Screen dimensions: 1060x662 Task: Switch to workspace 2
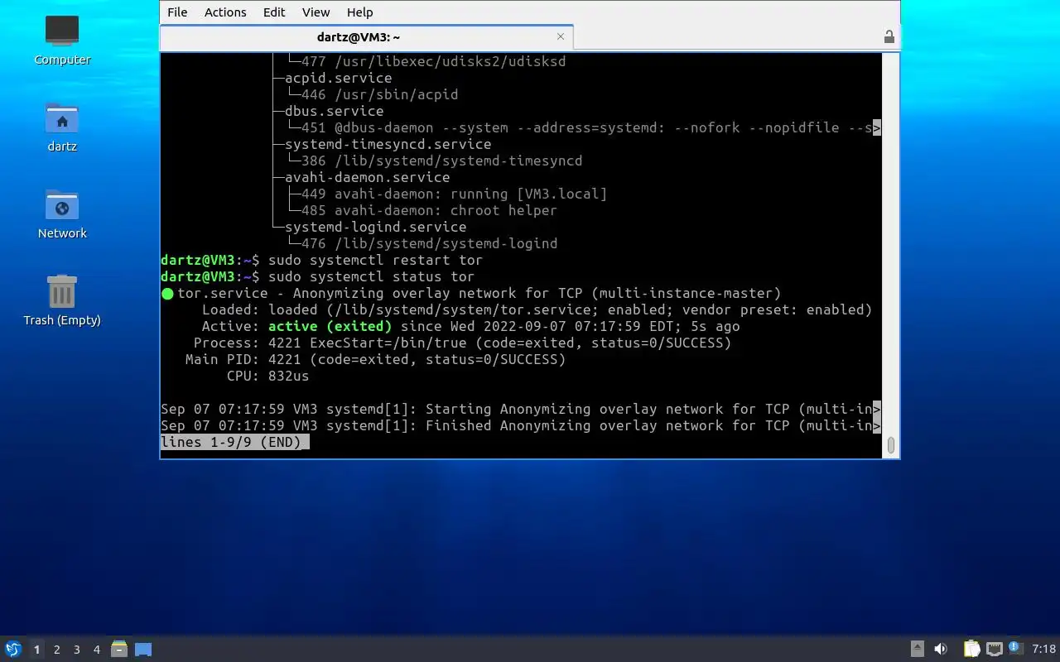click(x=56, y=650)
